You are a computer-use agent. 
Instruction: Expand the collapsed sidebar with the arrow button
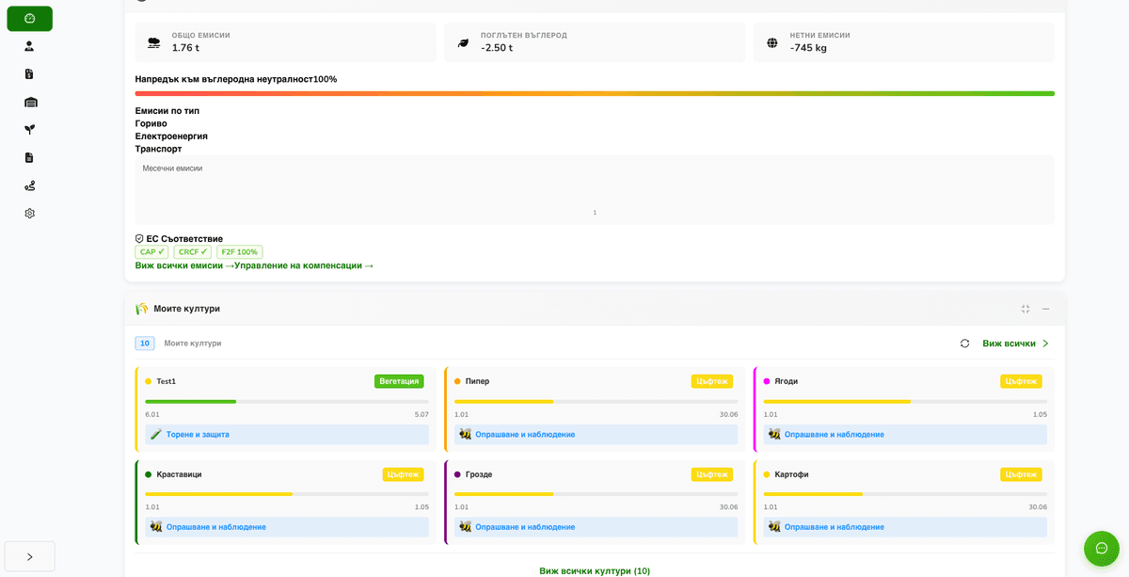[29, 556]
